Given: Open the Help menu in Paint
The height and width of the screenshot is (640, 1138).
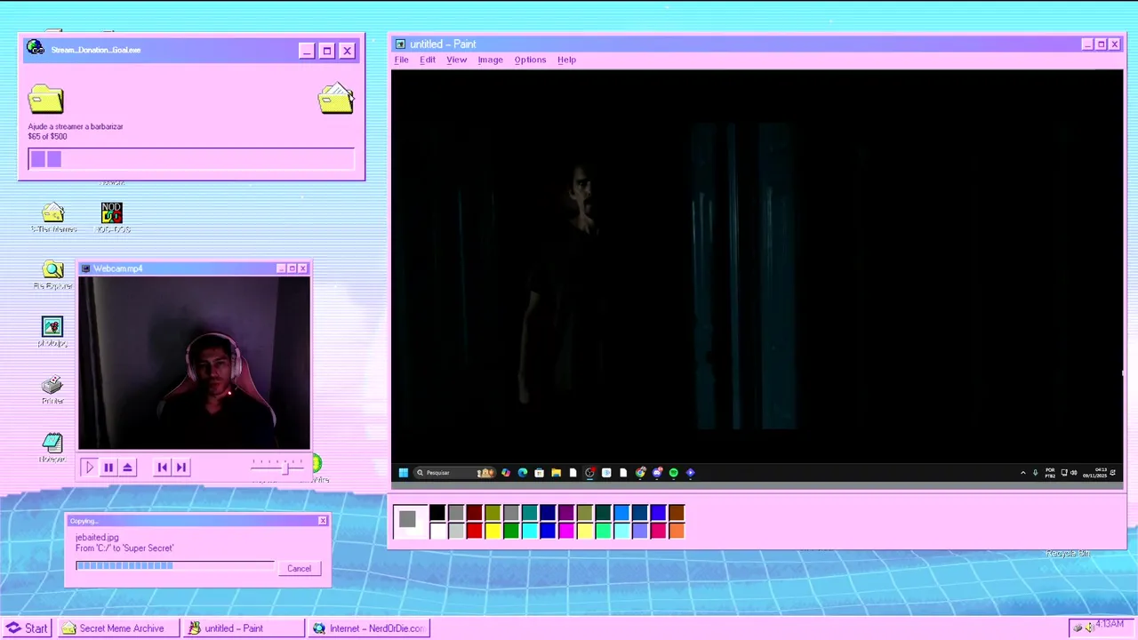Looking at the screenshot, I should point(566,60).
